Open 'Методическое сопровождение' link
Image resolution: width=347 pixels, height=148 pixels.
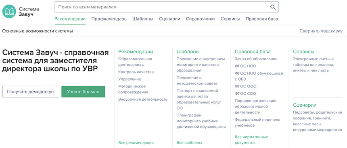coord(133,89)
